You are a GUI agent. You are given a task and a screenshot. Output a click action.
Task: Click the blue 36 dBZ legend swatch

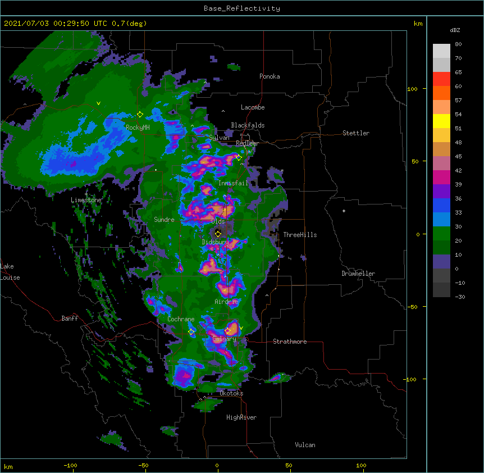pyautogui.click(x=441, y=205)
